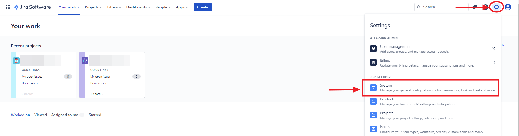The width and height of the screenshot is (519, 136).
Task: Click the settings gear icon
Action: point(496,7)
